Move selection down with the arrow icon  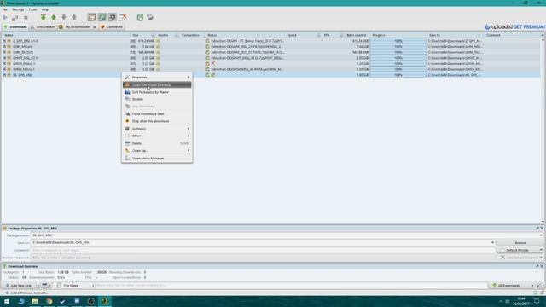(64, 17)
